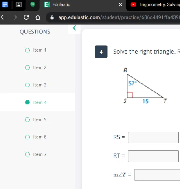Image resolution: width=180 pixels, height=189 pixels.
Task: Select Item 6 radio circle
Action: coord(27,137)
